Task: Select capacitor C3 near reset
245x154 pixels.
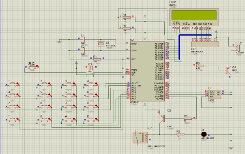Action: (x=91, y=68)
